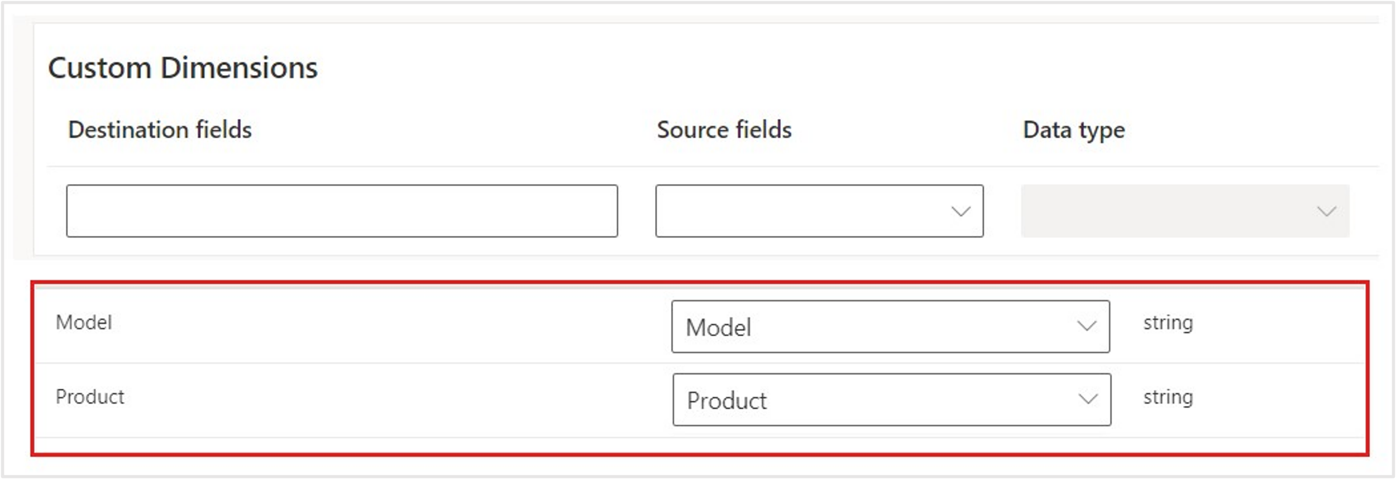This screenshot has height=479, width=1396.
Task: Click the string data type in the Product row
Action: (1168, 396)
